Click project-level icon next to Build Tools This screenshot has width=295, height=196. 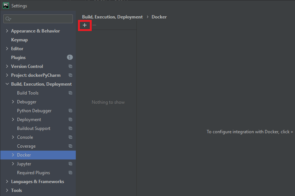70,93
